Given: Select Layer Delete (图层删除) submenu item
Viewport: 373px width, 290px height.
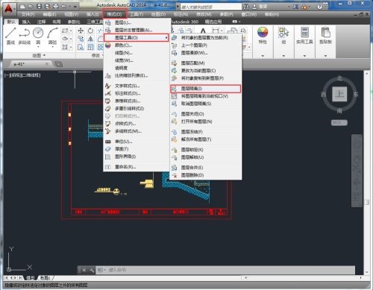Looking at the screenshot, I should click(x=206, y=175).
